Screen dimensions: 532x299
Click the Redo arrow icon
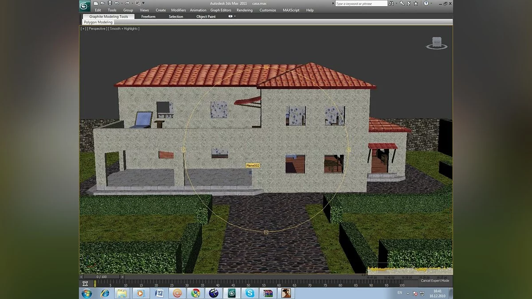(x=127, y=4)
